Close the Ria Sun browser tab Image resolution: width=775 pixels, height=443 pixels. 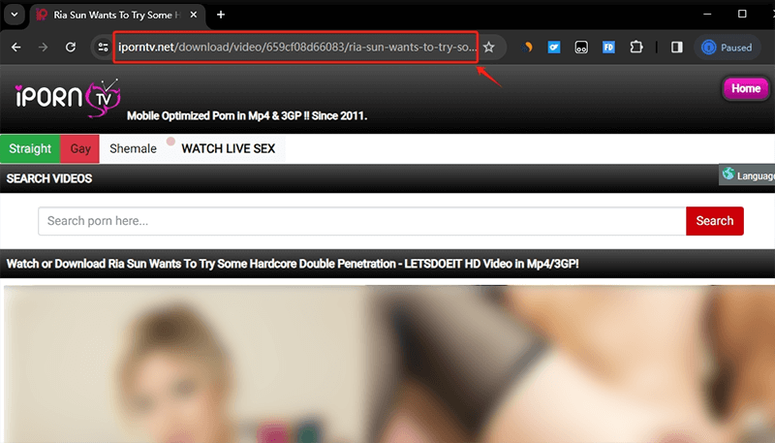pos(194,15)
